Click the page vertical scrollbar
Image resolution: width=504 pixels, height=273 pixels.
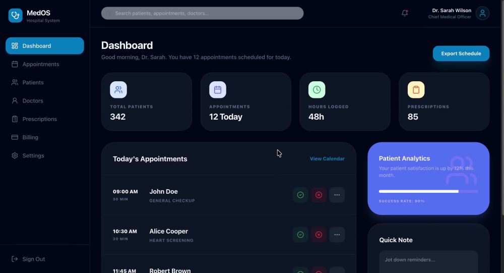(502, 108)
